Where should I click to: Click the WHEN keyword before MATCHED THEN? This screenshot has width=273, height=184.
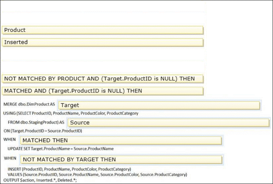(9, 139)
